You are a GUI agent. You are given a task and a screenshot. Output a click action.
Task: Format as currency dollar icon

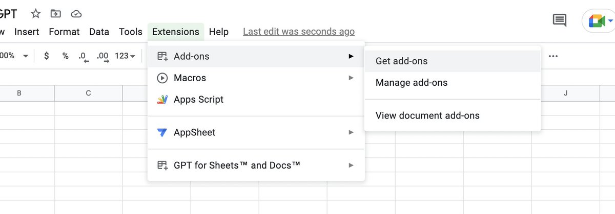47,56
